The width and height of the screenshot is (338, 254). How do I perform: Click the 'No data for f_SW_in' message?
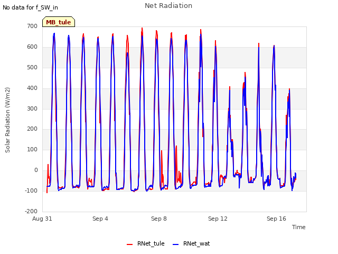tap(30, 7)
